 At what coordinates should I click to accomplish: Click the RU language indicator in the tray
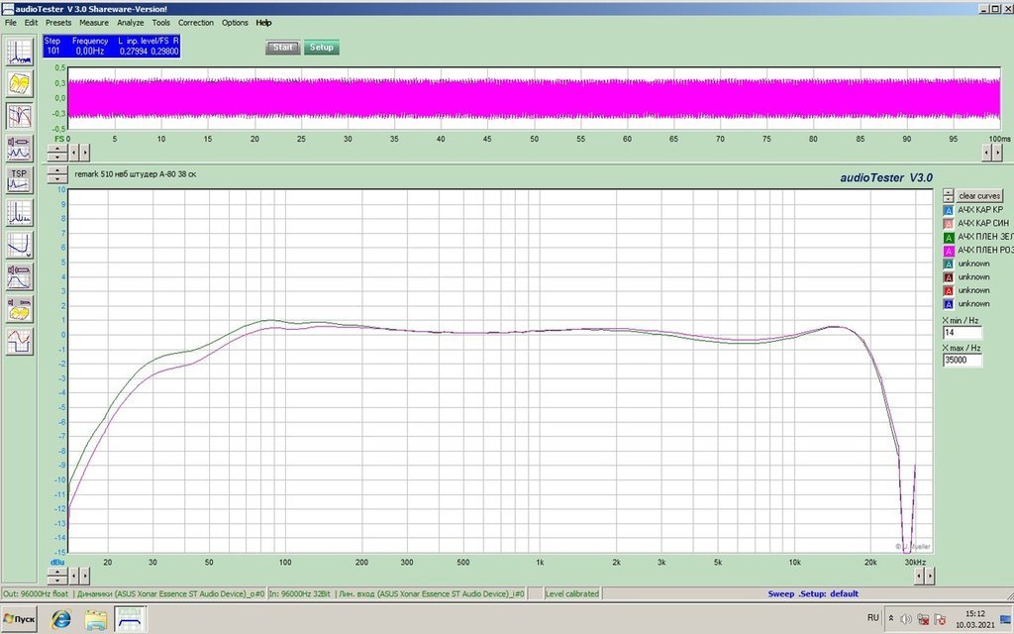coord(873,618)
